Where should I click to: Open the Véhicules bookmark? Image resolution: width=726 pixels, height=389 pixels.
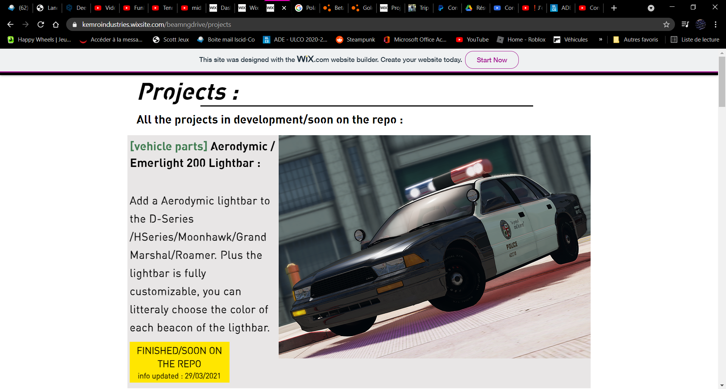(571, 40)
